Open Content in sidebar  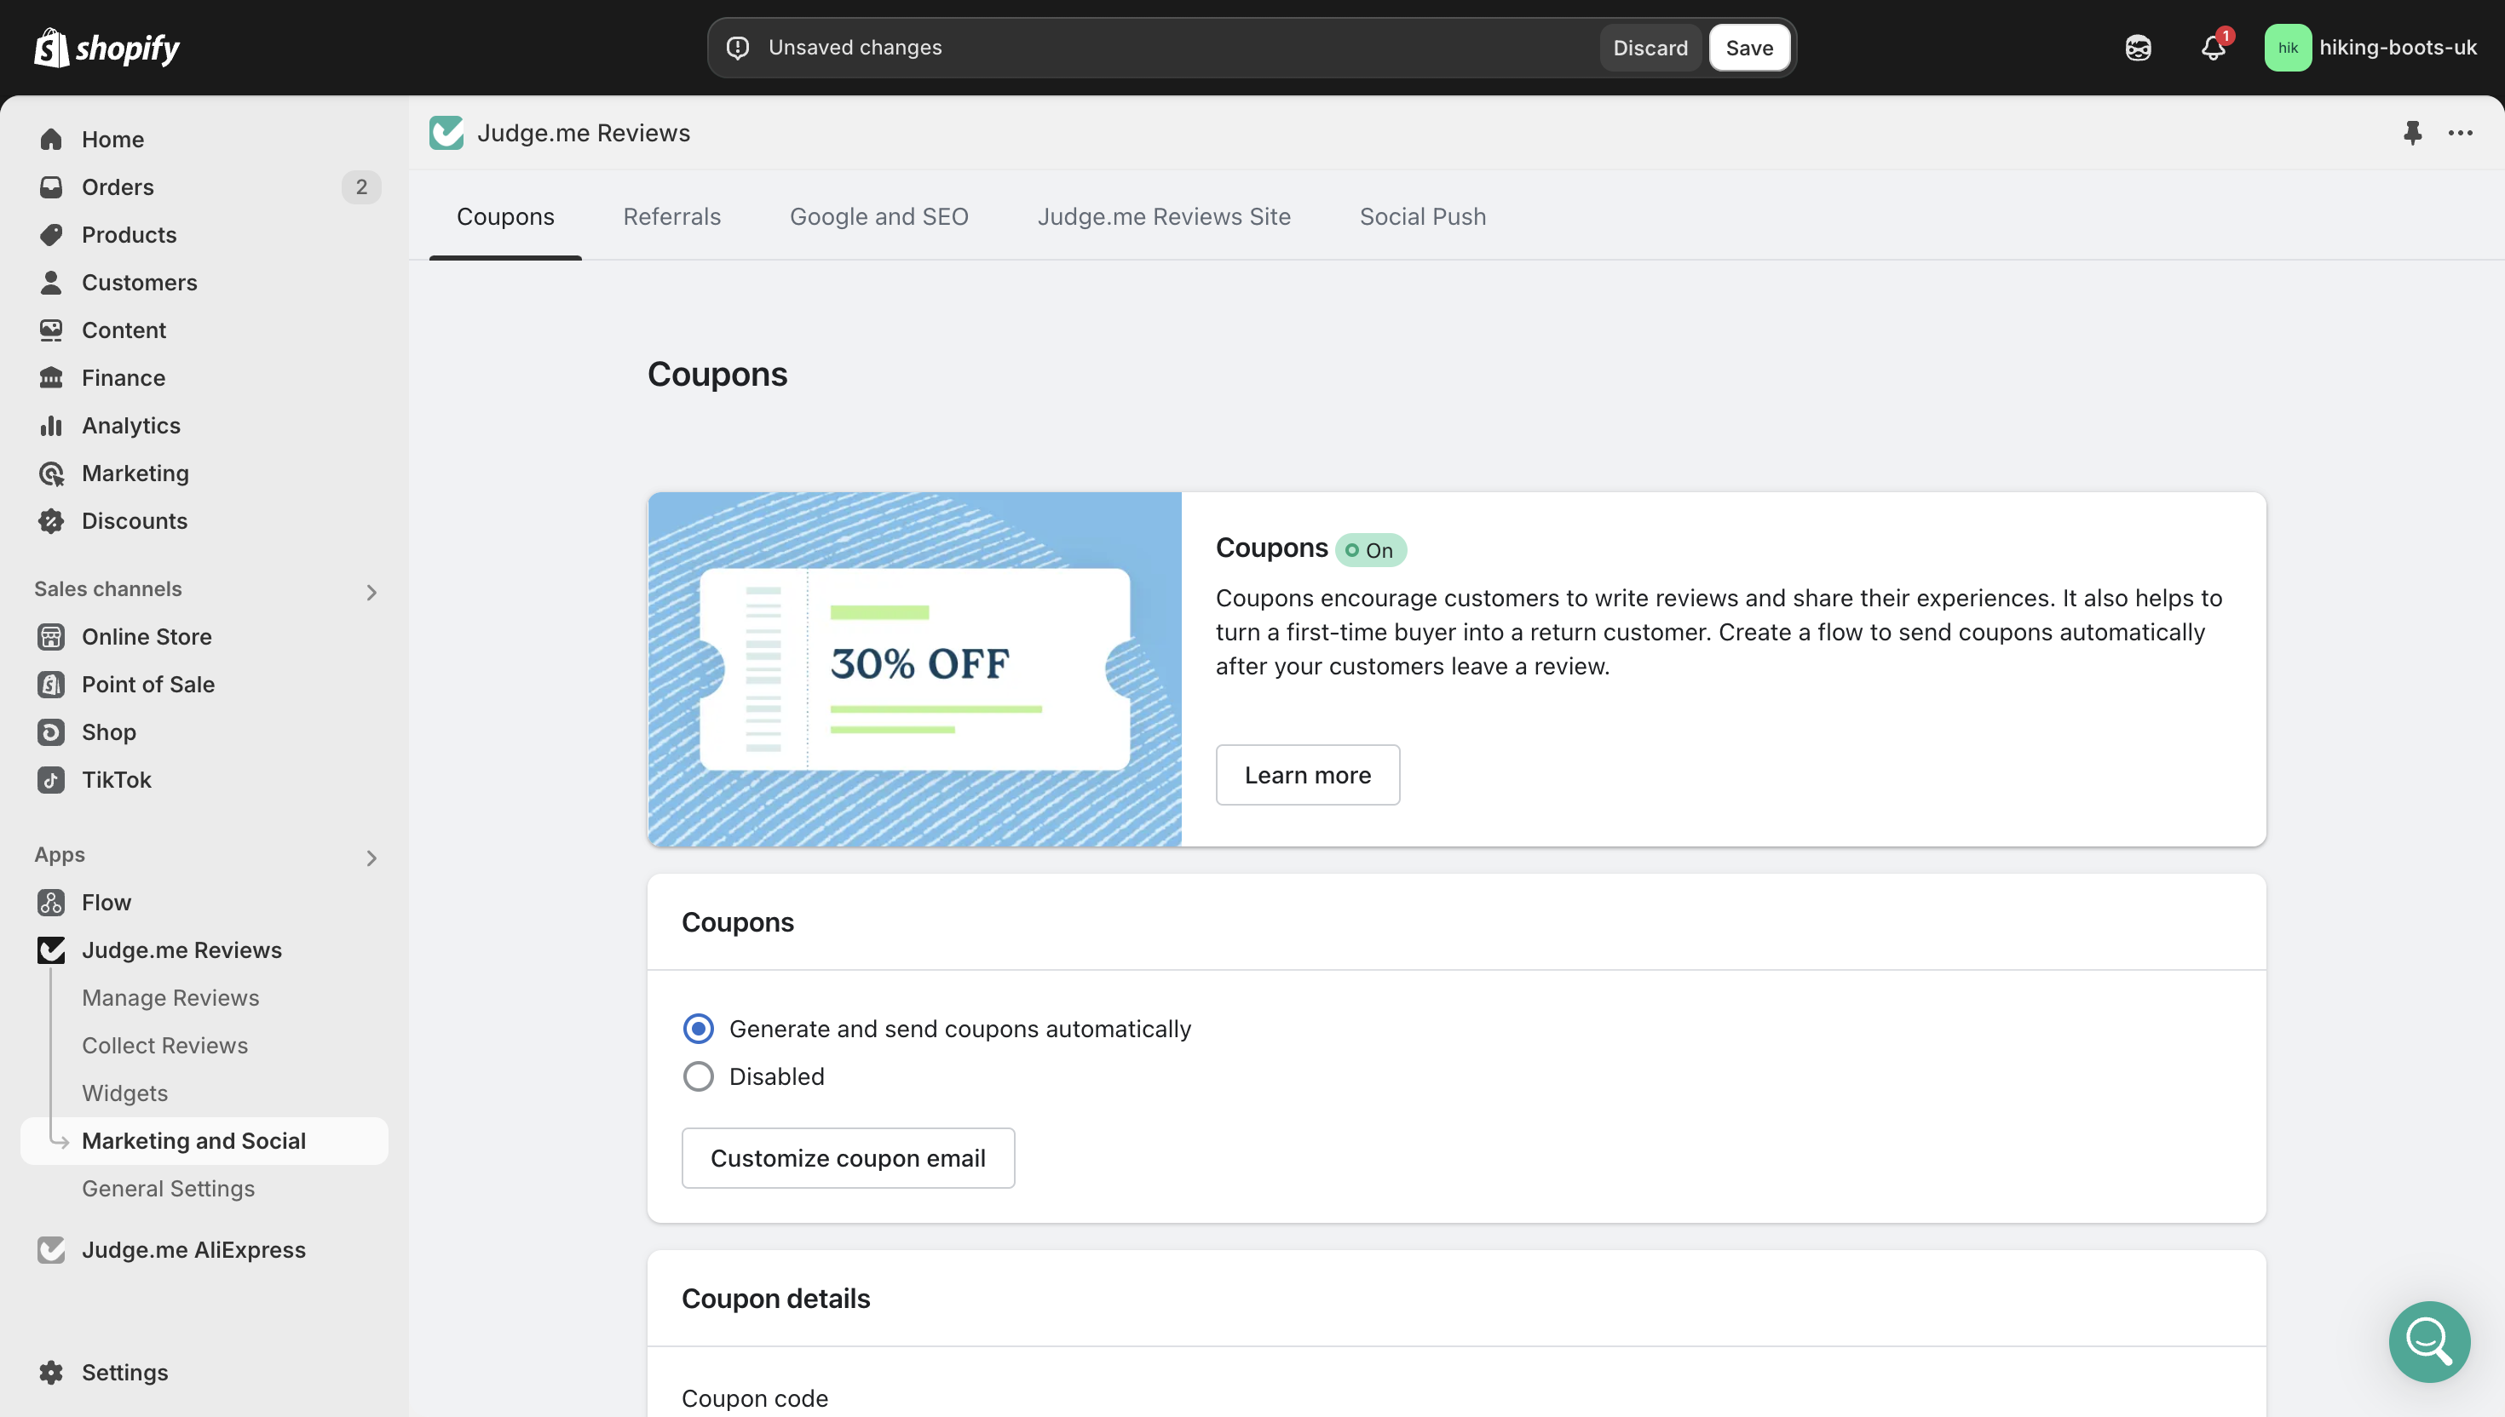(x=204, y=330)
